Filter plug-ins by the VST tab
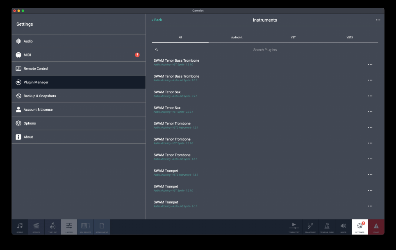This screenshot has height=250, width=396. (x=293, y=38)
